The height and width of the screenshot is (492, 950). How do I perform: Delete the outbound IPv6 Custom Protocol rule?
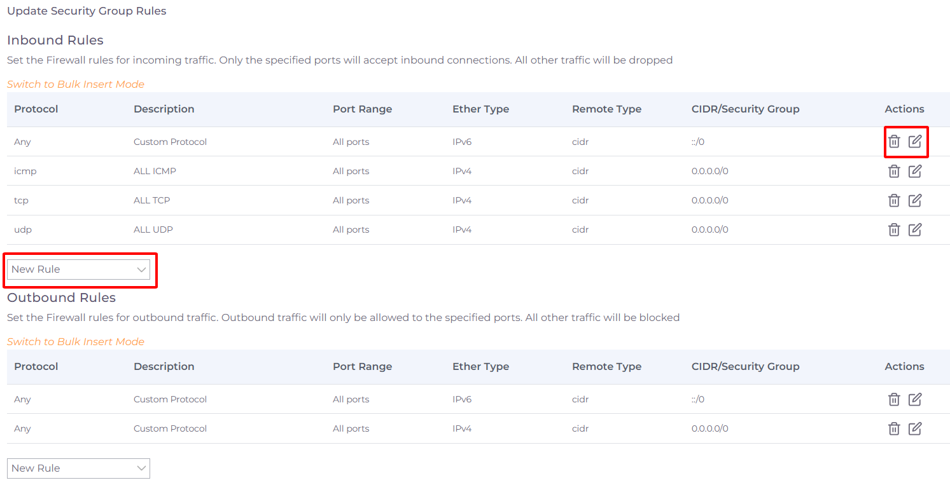(894, 399)
